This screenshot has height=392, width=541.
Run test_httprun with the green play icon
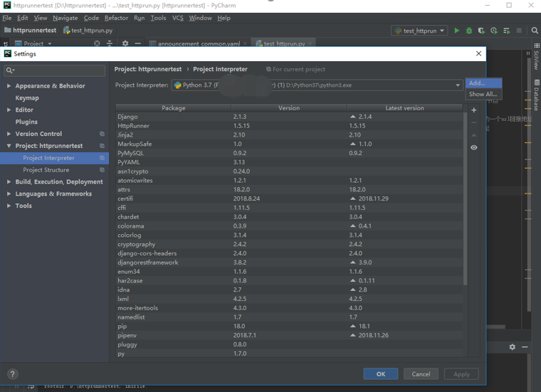456,31
